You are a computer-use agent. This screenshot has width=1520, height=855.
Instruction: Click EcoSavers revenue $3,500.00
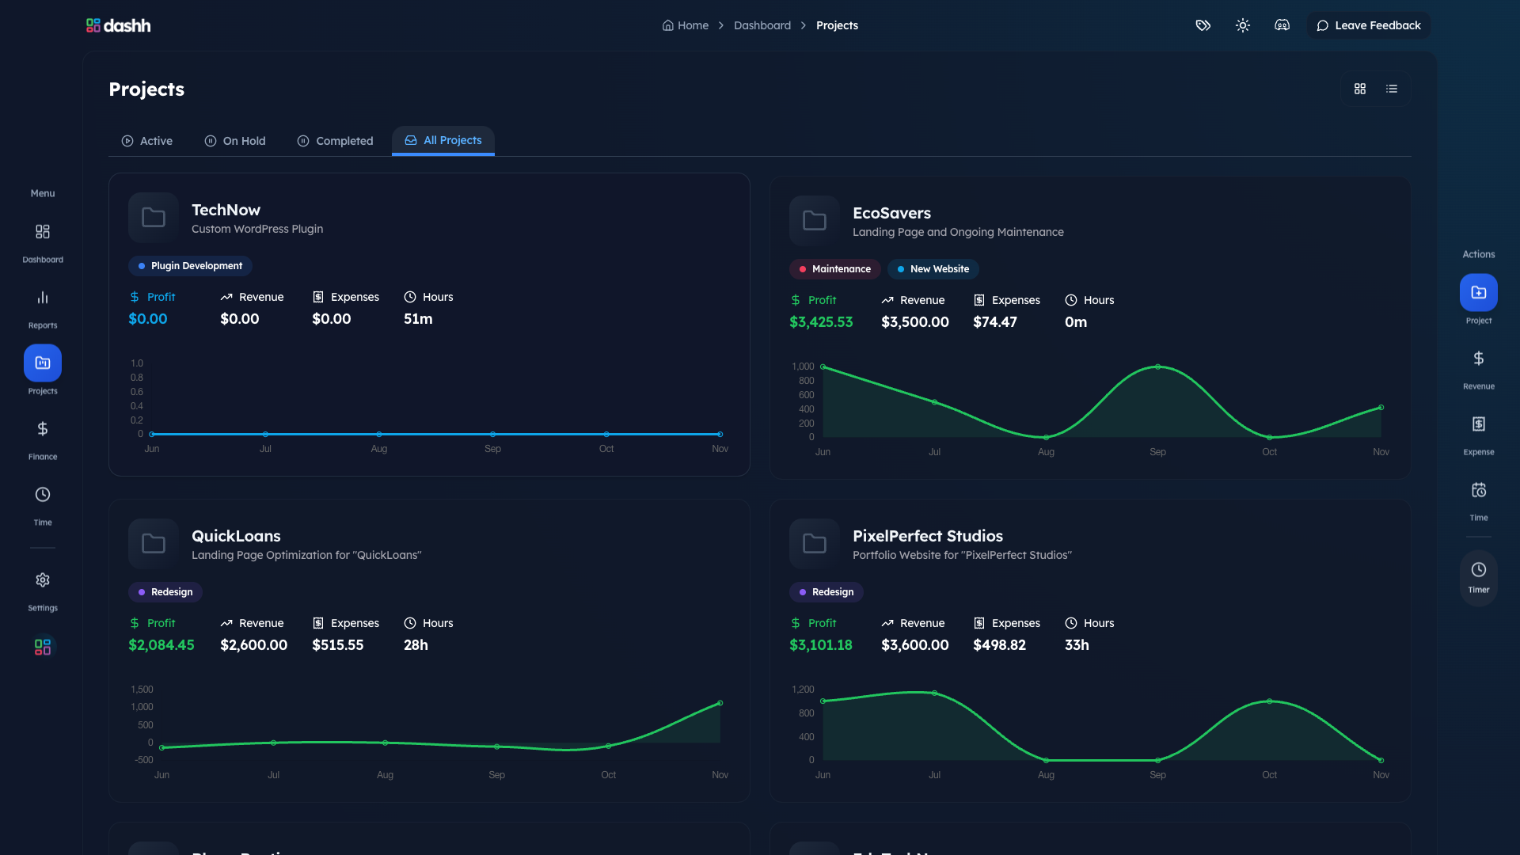pos(914,322)
